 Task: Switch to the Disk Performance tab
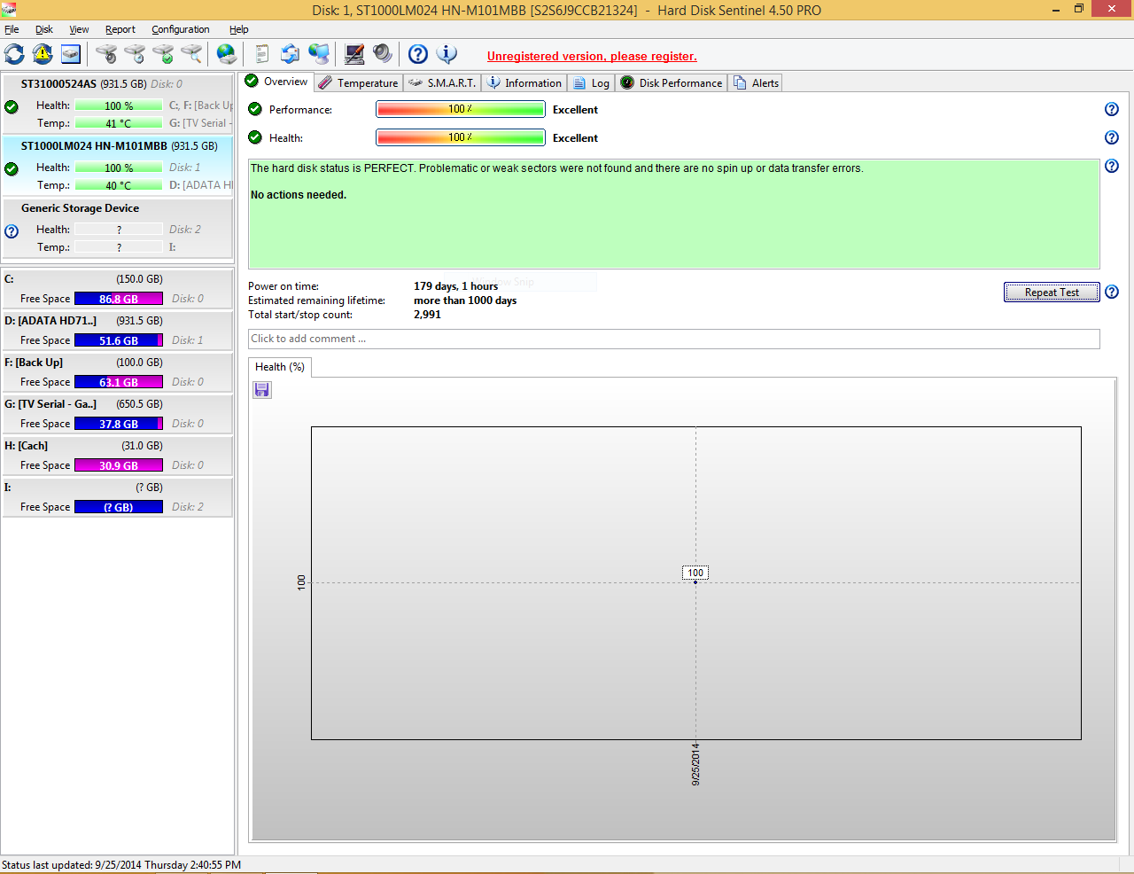tap(672, 82)
